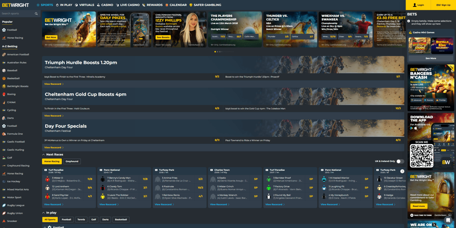Collapse the Next Races section
Viewport: 456px width, 228px height.
(x=43, y=155)
